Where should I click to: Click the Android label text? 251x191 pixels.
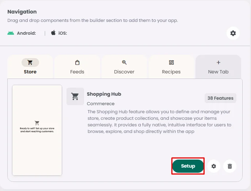pyautogui.click(x=26, y=33)
